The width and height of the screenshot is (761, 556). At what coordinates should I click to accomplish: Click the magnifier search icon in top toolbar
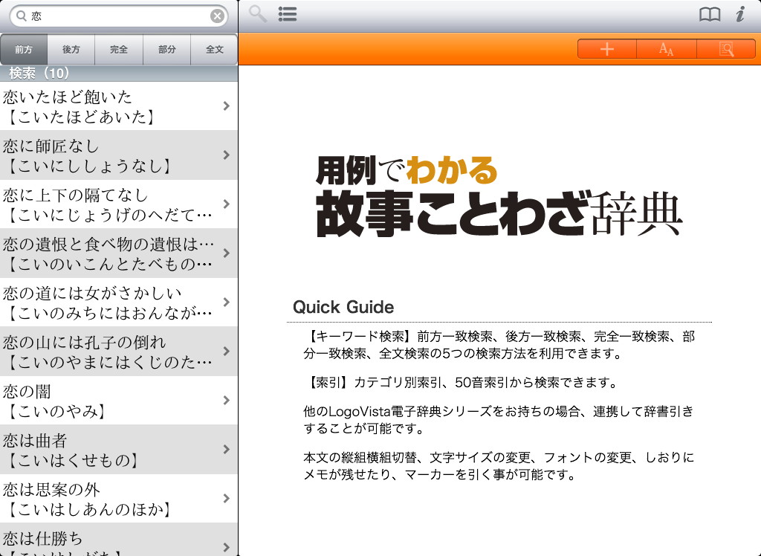(258, 14)
